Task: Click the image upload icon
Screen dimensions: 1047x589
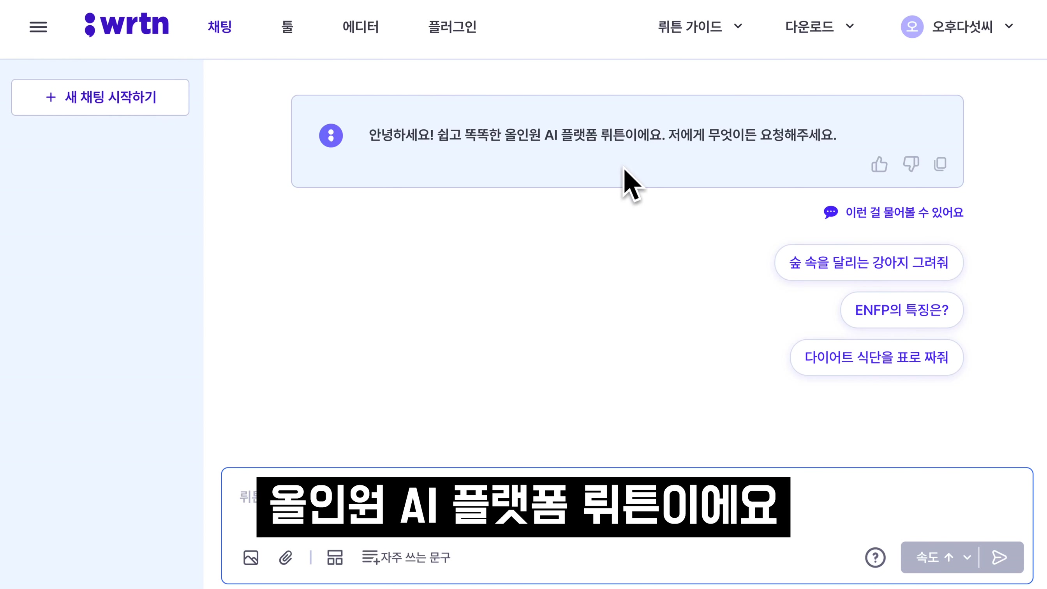Action: point(251,558)
